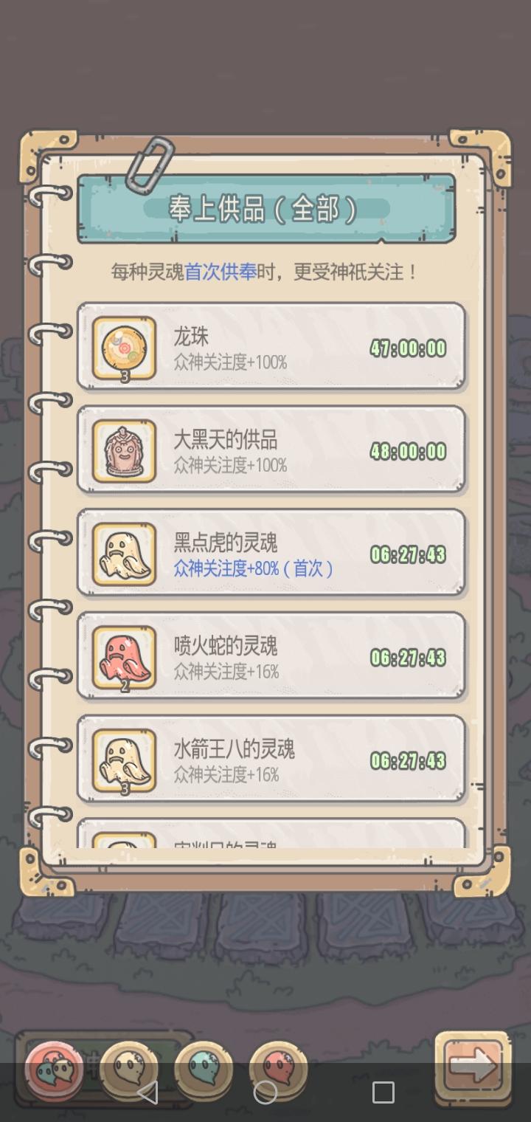Offer the 龙珠 item row
Viewport: 531px width, 1122px height.
pos(271,346)
